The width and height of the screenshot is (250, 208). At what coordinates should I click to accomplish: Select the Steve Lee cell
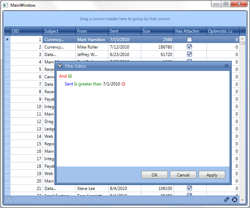[92, 188]
